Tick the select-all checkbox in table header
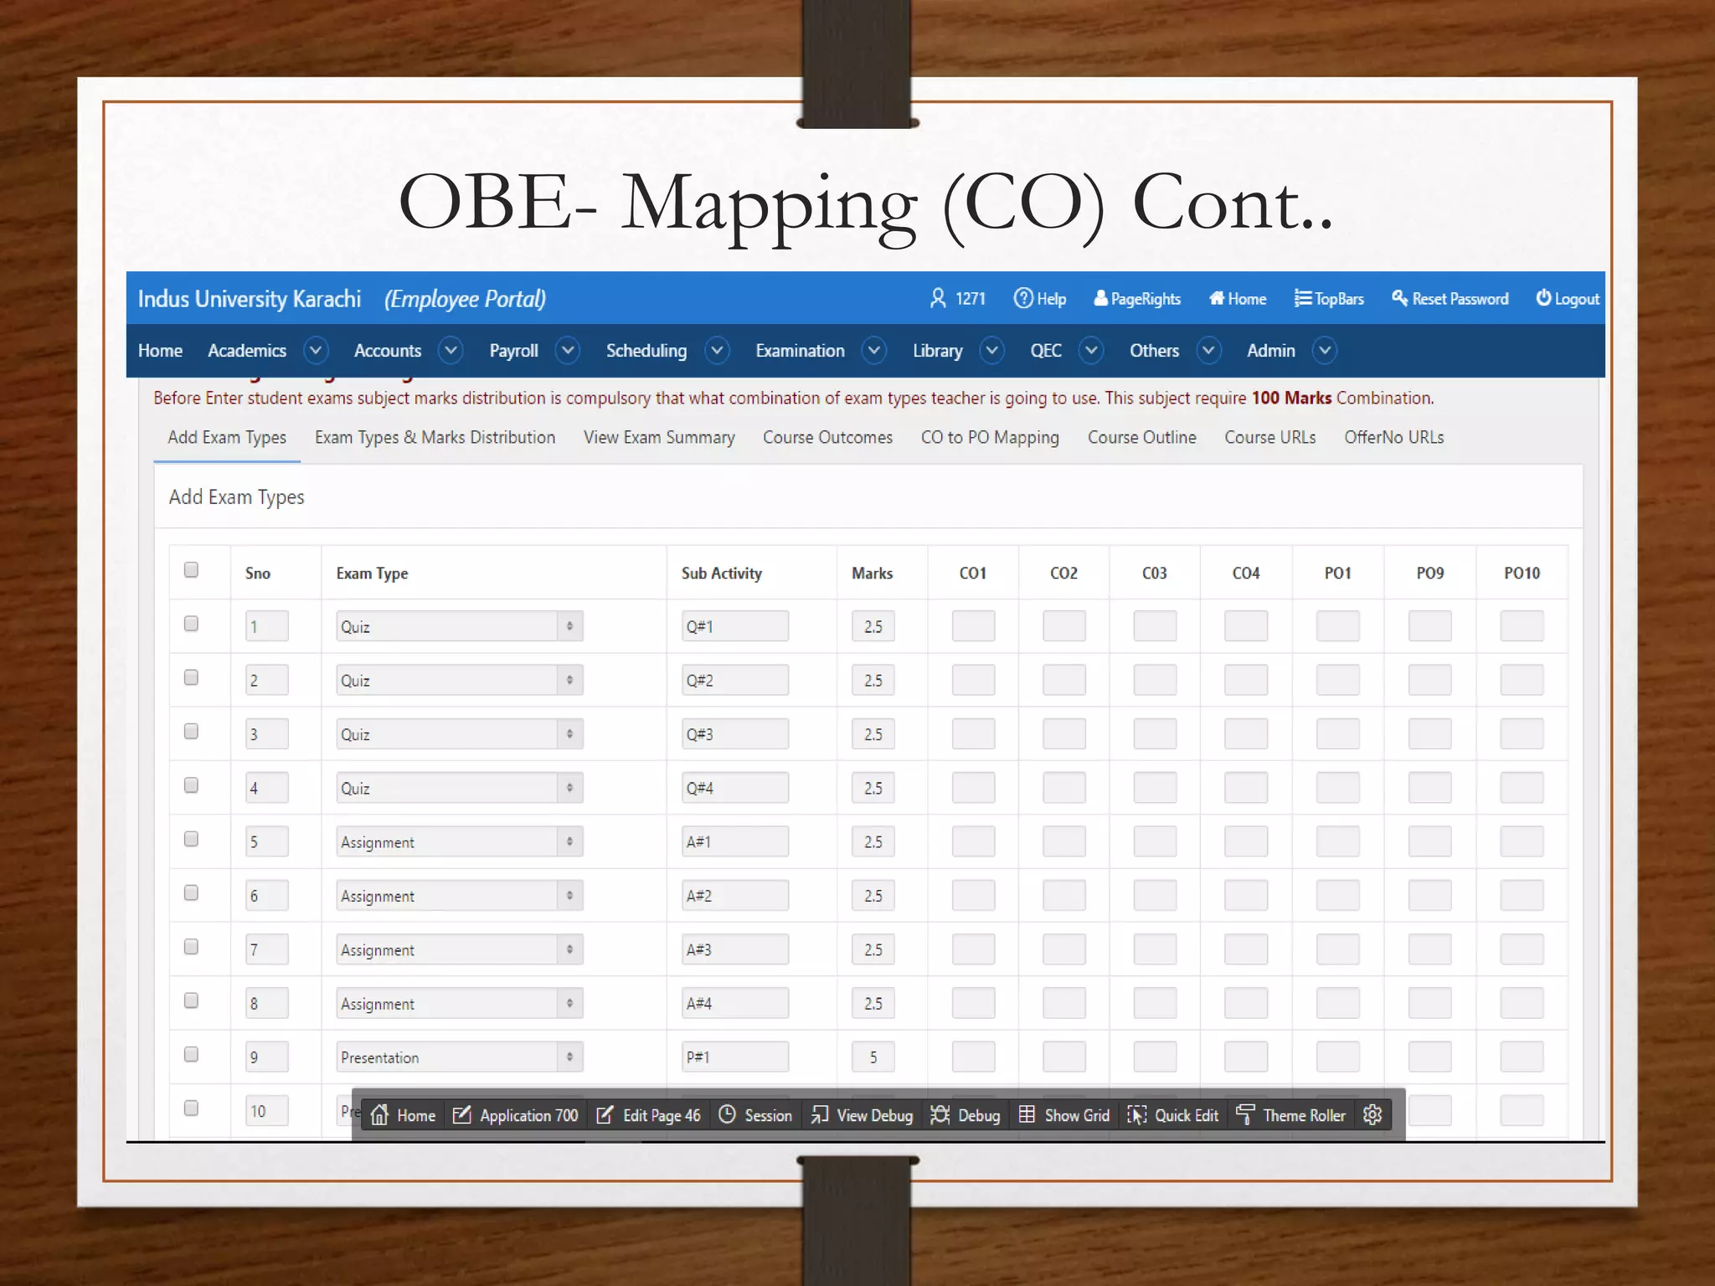Image resolution: width=1715 pixels, height=1286 pixels. point(191,570)
